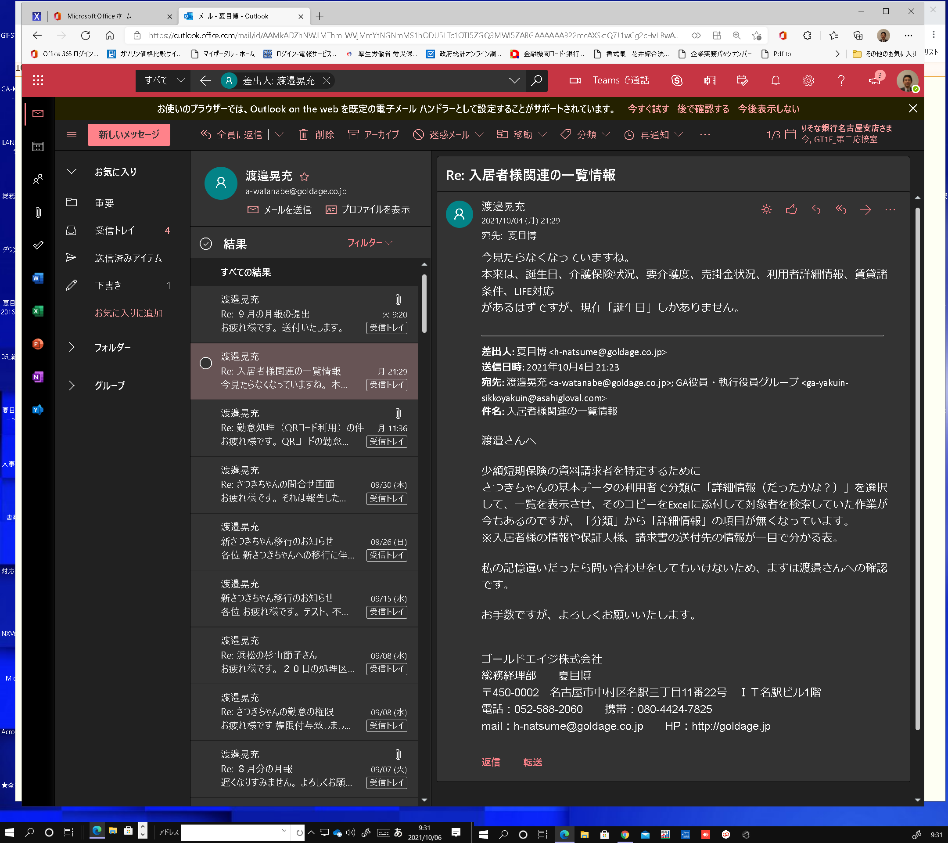
Task: Toggle favorite star next to 渡邉晃充
Action: click(304, 177)
